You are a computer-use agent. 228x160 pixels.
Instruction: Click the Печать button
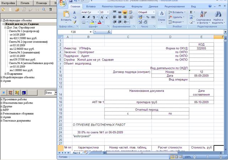pos(25,3)
